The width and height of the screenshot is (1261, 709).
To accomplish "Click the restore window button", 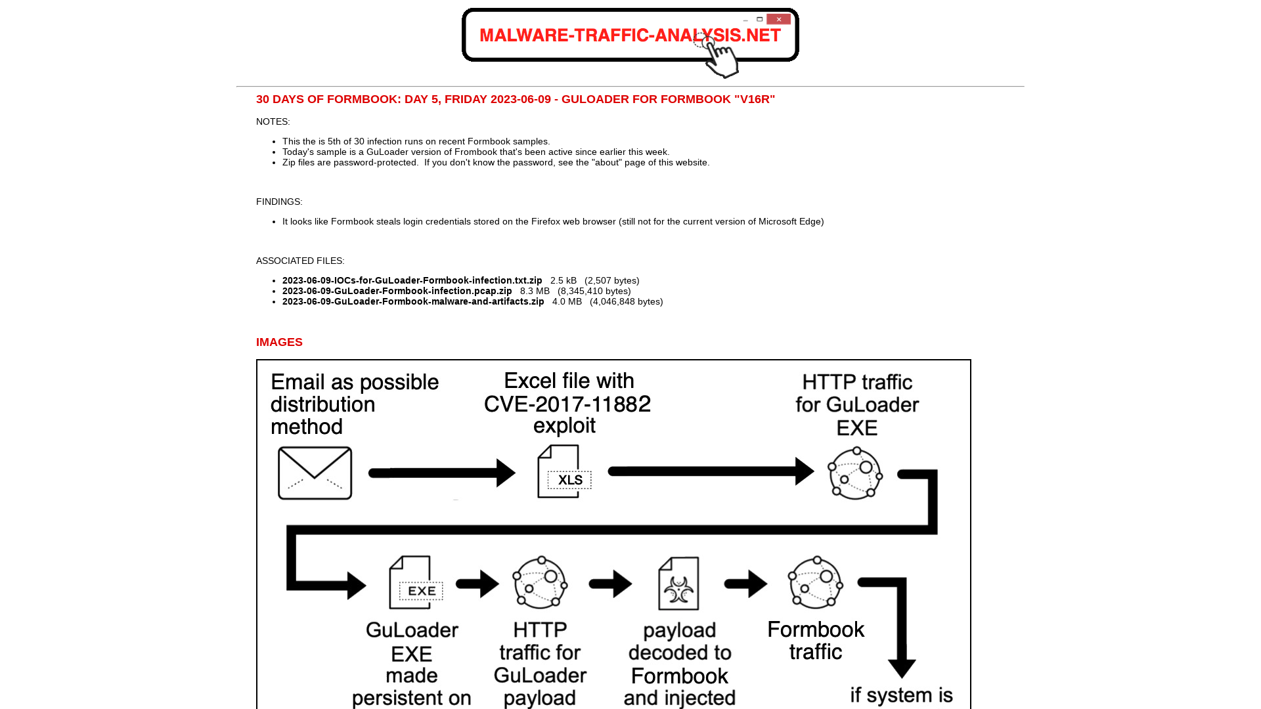I will tap(759, 19).
